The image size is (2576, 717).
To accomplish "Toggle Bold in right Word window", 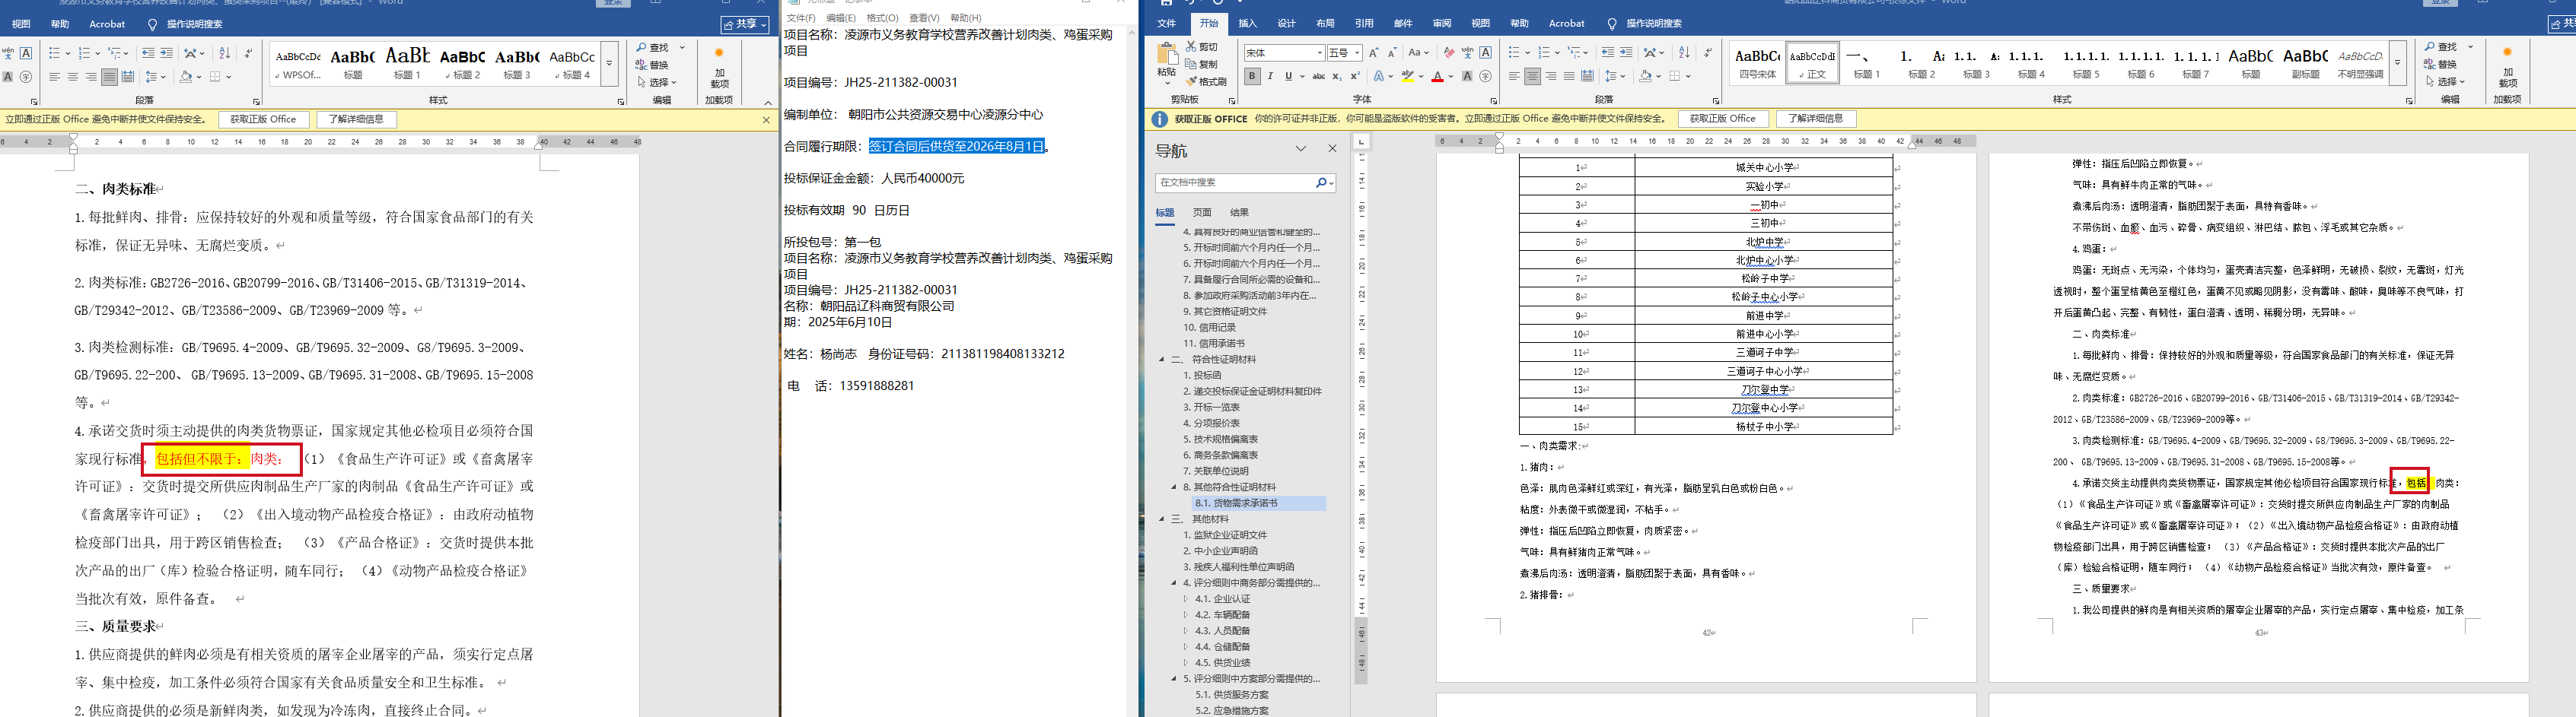I will 1252,76.
